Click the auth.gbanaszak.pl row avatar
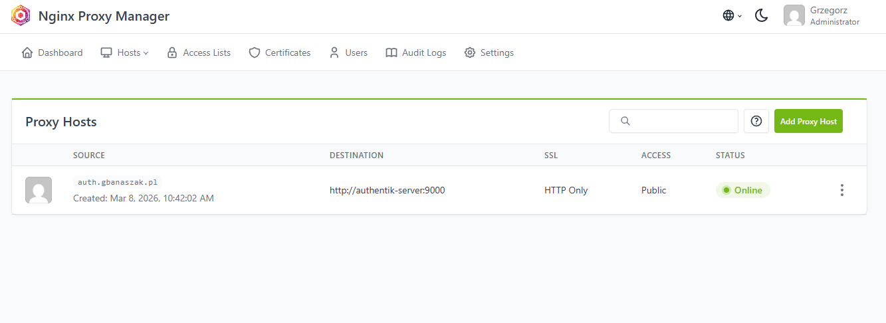886x323 pixels. point(39,190)
